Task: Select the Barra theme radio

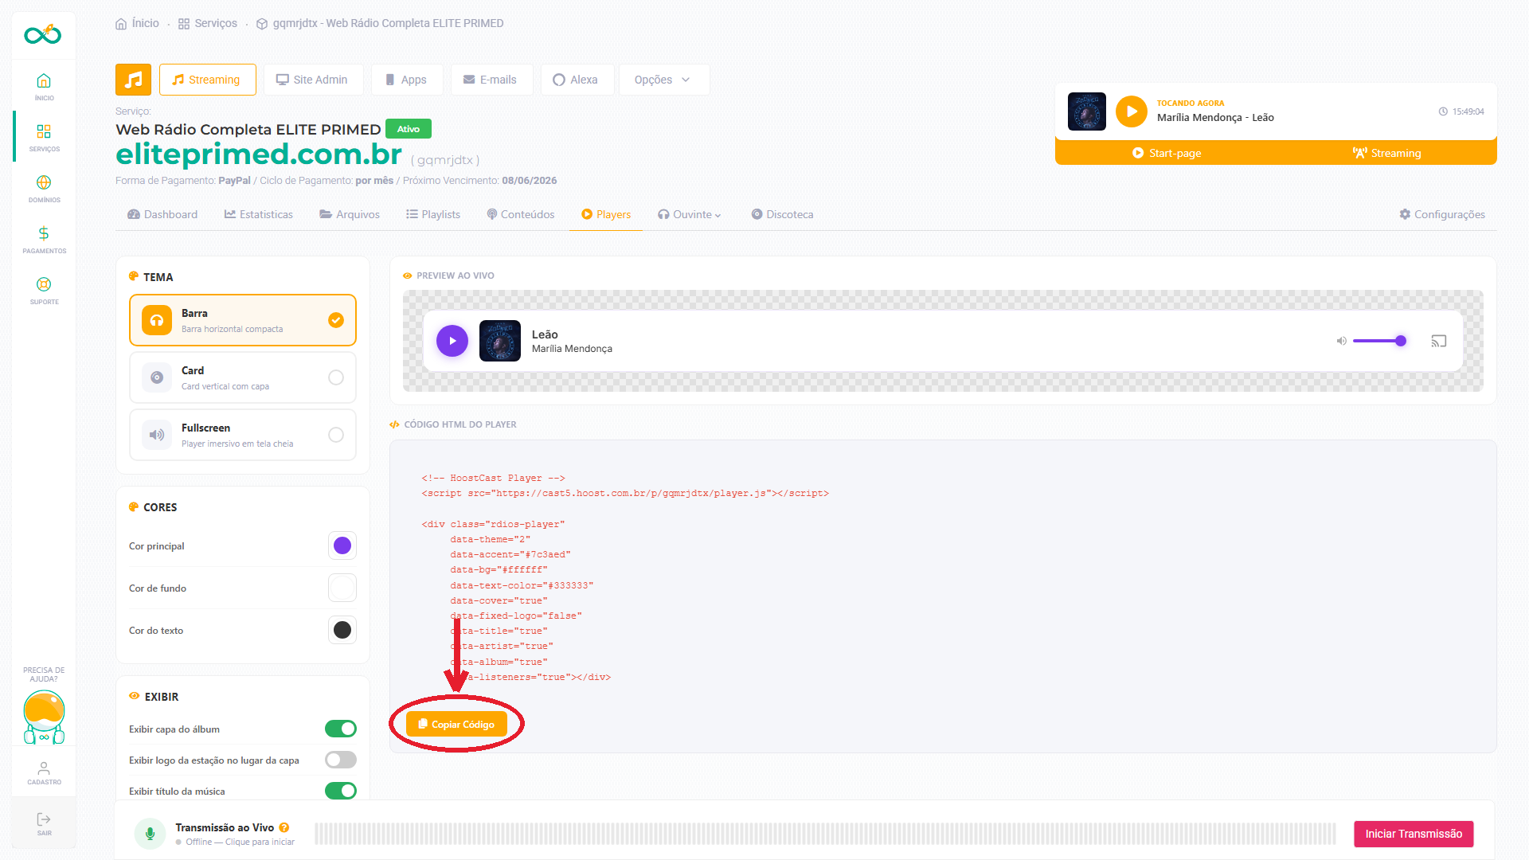Action: click(x=336, y=320)
